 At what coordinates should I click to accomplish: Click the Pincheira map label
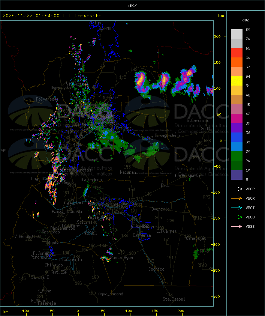click(40, 257)
